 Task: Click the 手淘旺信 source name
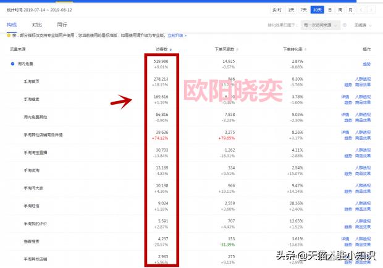[x=32, y=206]
